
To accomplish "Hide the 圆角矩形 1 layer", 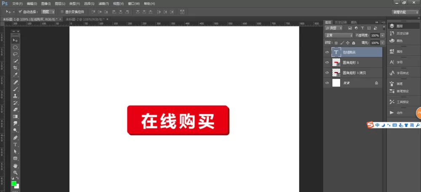I will pyautogui.click(x=327, y=63).
